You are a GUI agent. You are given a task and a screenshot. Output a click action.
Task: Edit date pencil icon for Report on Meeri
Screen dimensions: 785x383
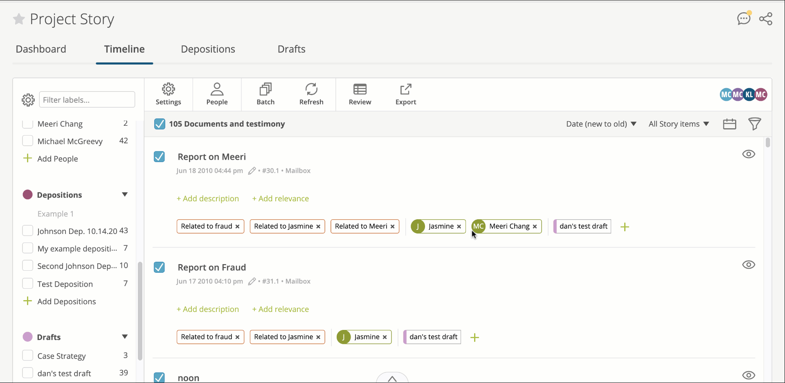pyautogui.click(x=252, y=171)
